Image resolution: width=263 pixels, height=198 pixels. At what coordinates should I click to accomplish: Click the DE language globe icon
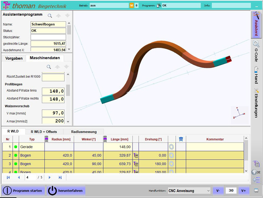point(256,172)
